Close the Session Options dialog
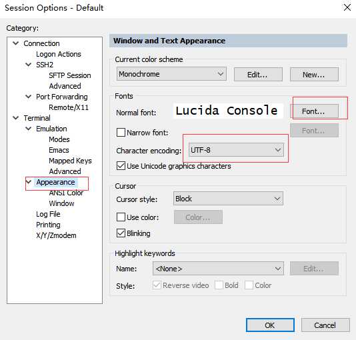 click(x=347, y=7)
